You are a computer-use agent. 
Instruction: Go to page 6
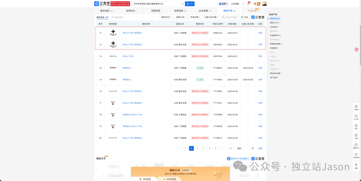(x=216, y=148)
